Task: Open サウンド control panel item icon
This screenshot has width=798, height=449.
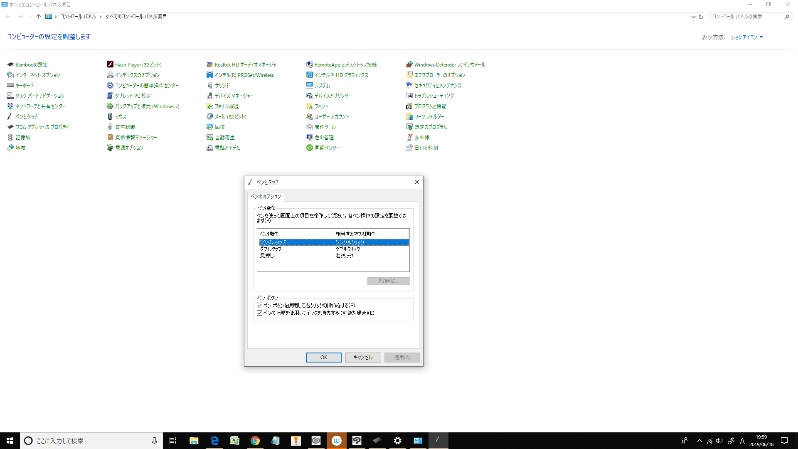Action: click(x=210, y=86)
